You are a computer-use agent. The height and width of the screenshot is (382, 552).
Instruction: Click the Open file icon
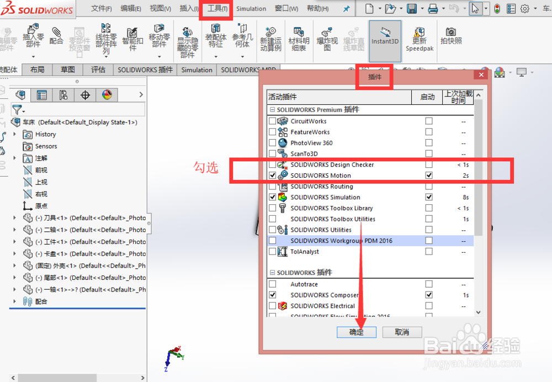(390, 8)
